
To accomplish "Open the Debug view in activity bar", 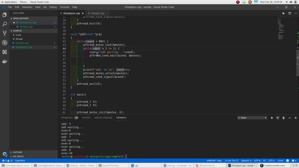I will 5,42.
